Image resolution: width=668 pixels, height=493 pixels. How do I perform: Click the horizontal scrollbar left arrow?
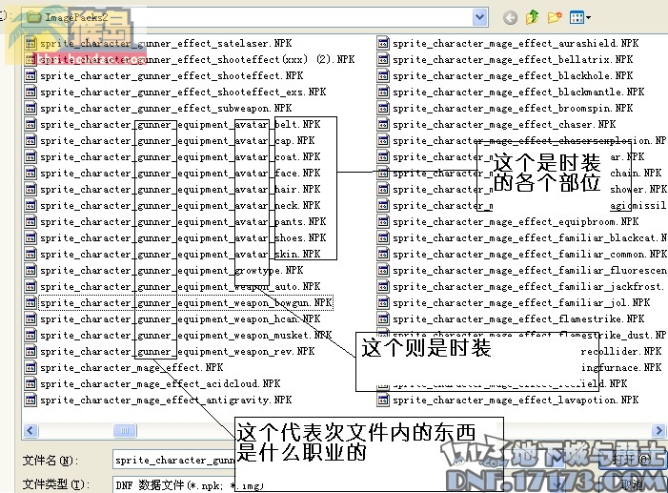click(30, 430)
